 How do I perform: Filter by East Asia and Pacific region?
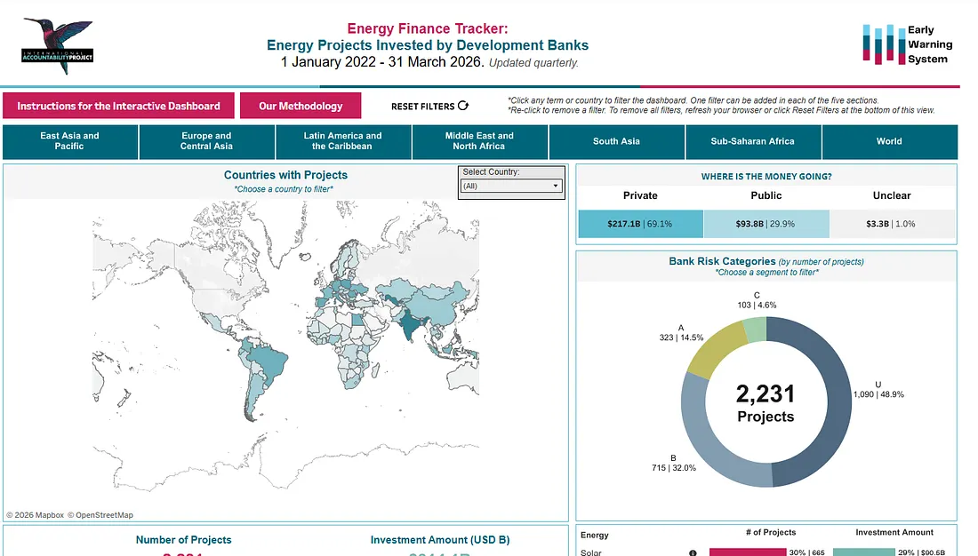[x=70, y=141]
